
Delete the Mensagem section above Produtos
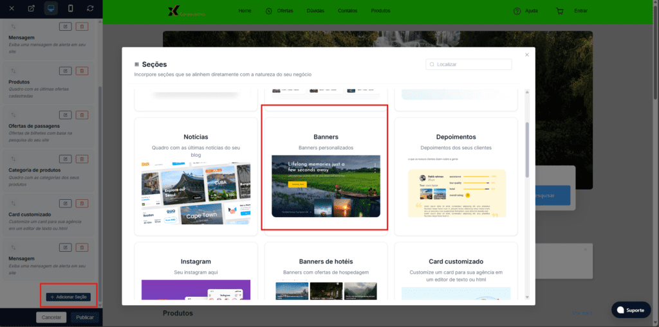[82, 26]
